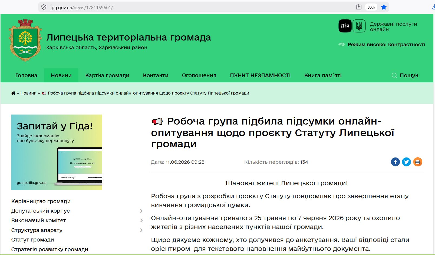The height and width of the screenshot is (255, 435).
Task: Click the site title Липецька територіальна громада
Action: (x=128, y=37)
